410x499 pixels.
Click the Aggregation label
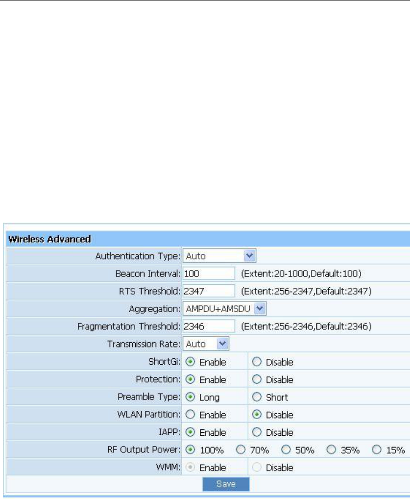tap(155, 309)
